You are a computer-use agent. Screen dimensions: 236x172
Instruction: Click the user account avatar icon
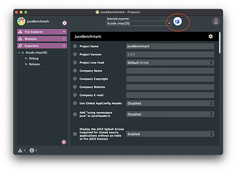click(x=216, y=21)
